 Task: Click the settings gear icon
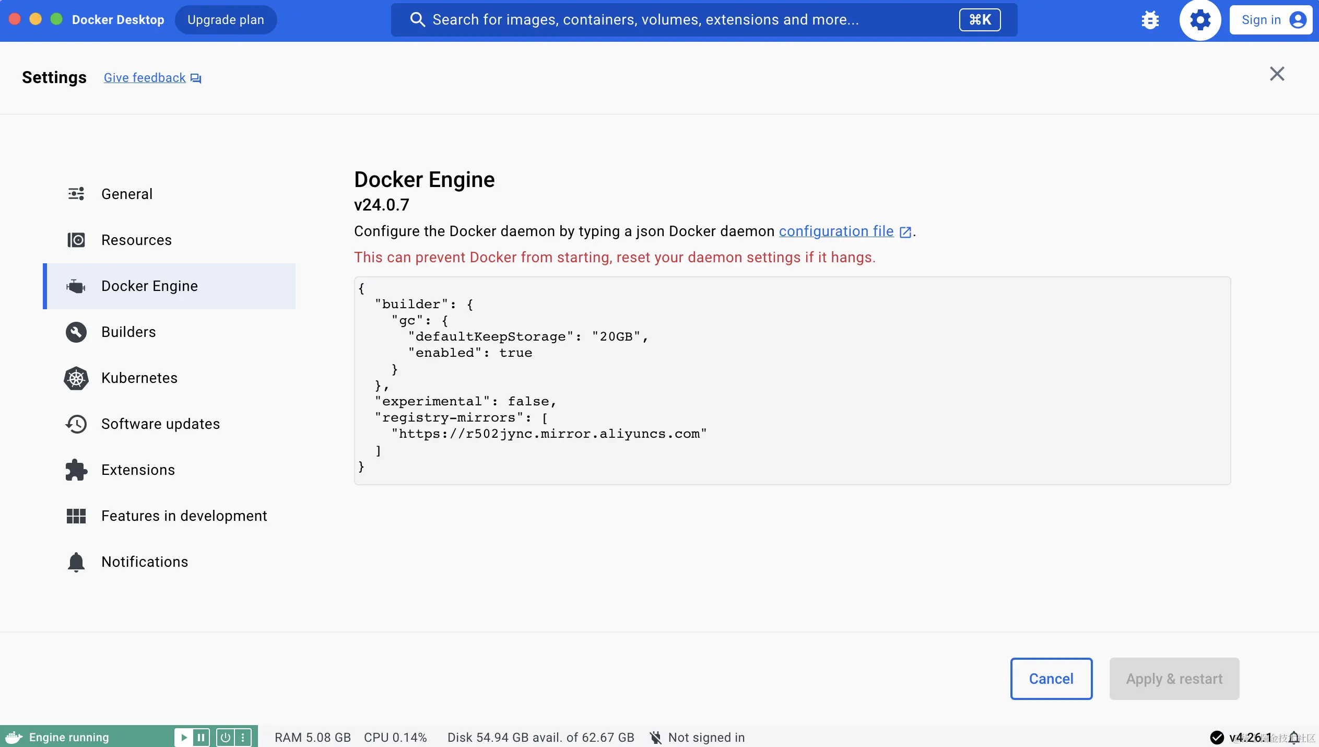pos(1200,20)
